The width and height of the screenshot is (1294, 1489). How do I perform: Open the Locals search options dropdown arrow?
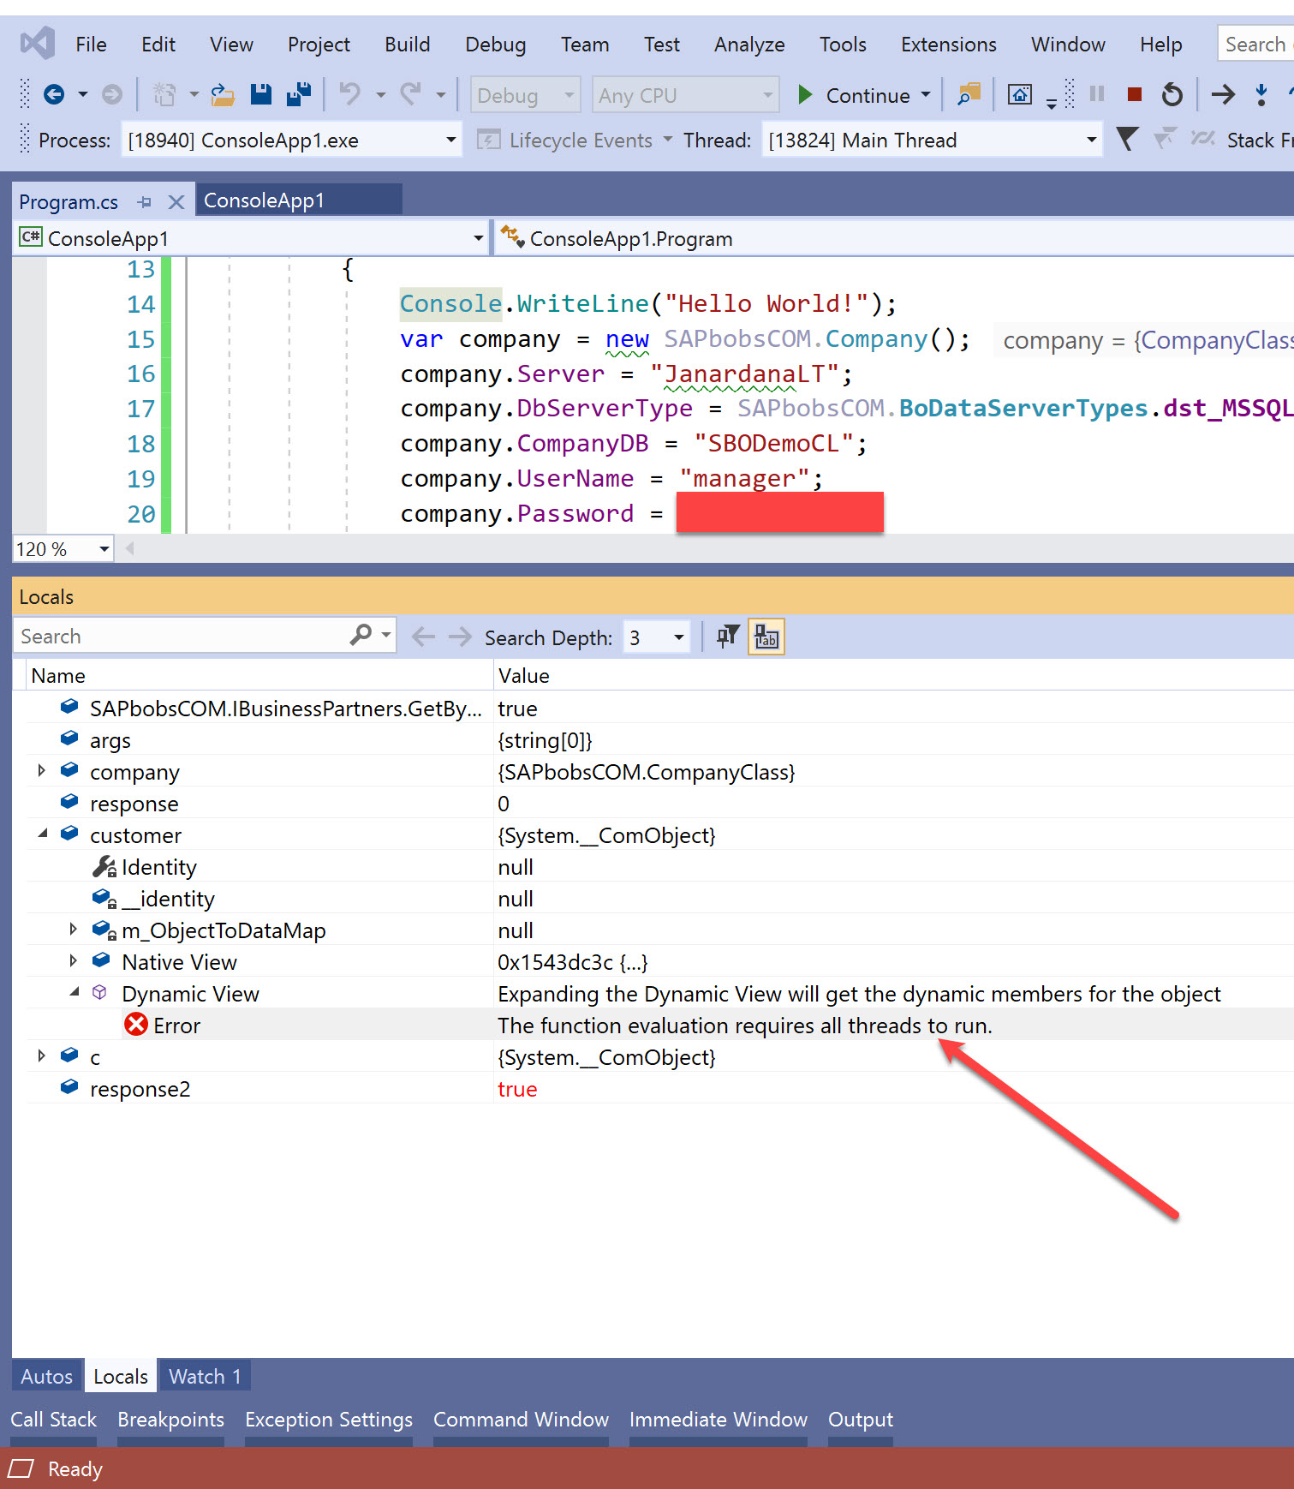(x=386, y=635)
